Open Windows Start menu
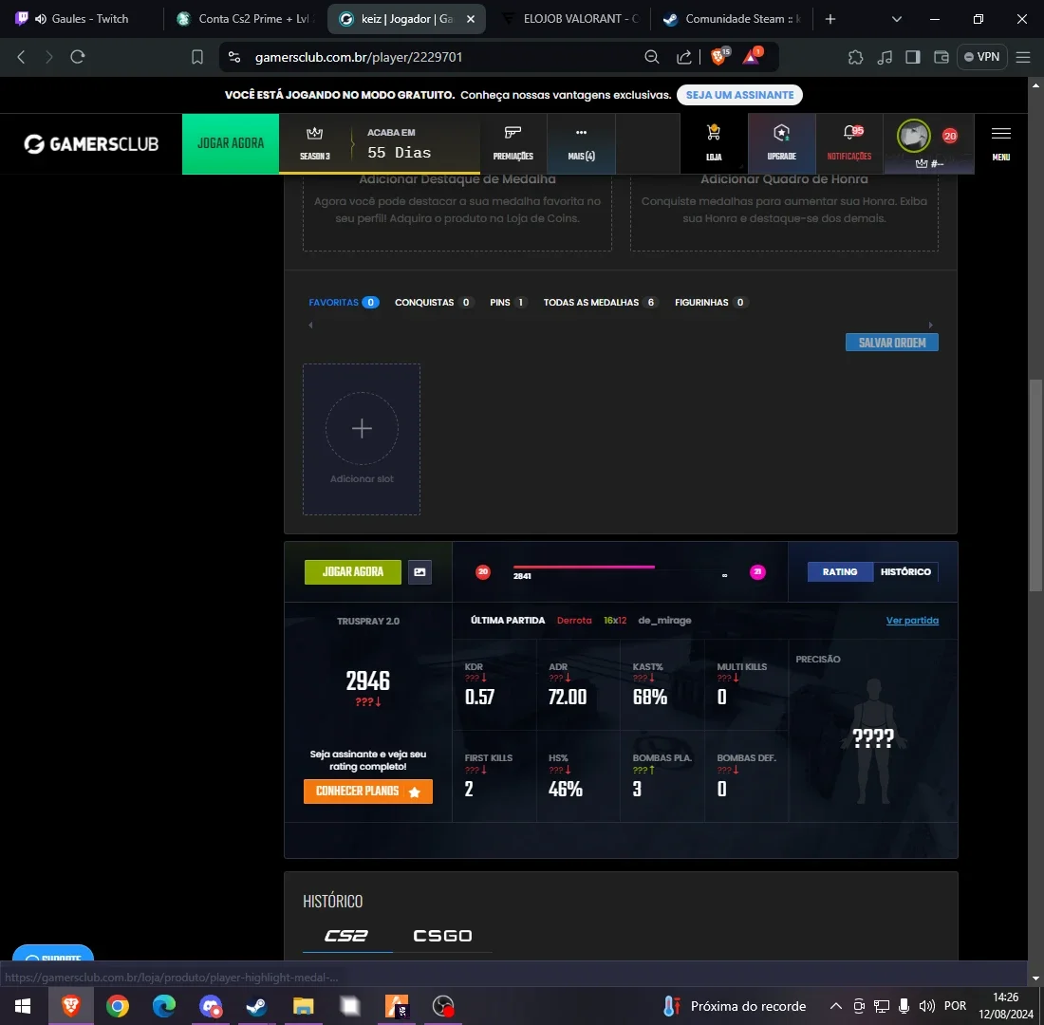This screenshot has height=1025, width=1044. point(23,1006)
